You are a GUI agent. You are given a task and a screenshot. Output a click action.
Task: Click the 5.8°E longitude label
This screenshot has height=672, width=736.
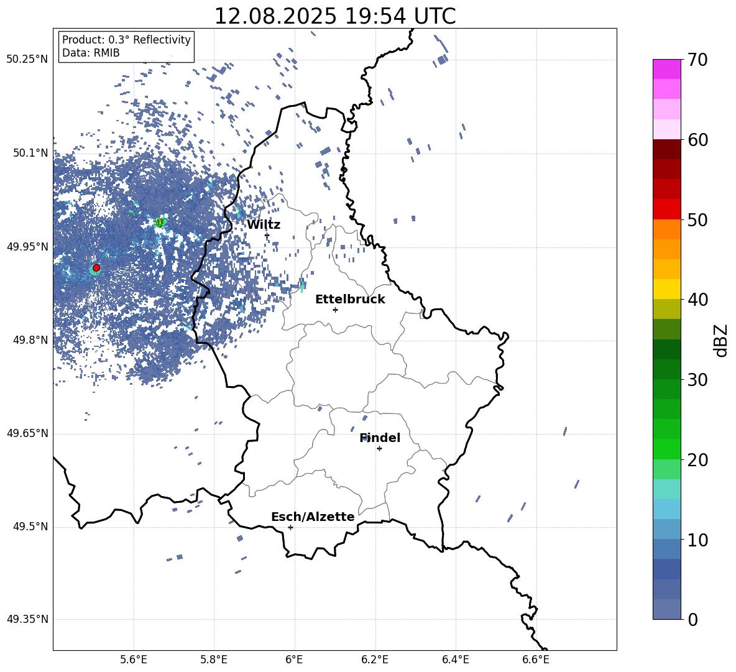[x=214, y=660]
